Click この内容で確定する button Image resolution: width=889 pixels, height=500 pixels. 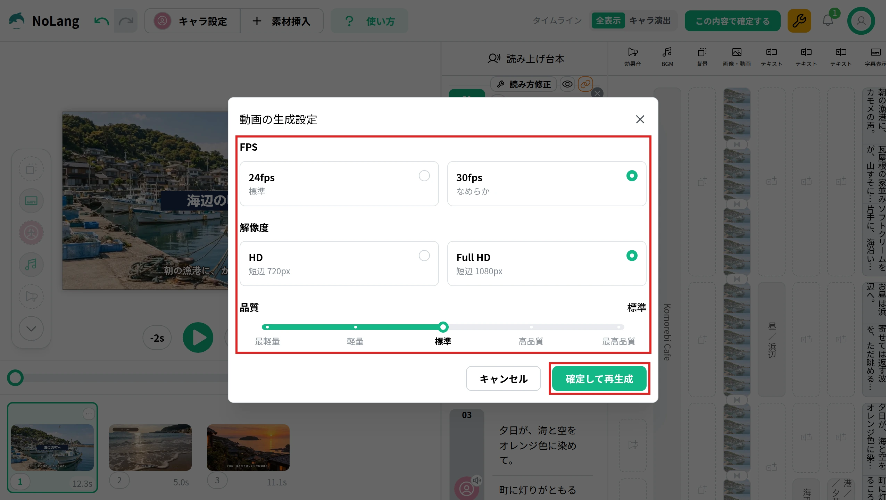tap(732, 21)
